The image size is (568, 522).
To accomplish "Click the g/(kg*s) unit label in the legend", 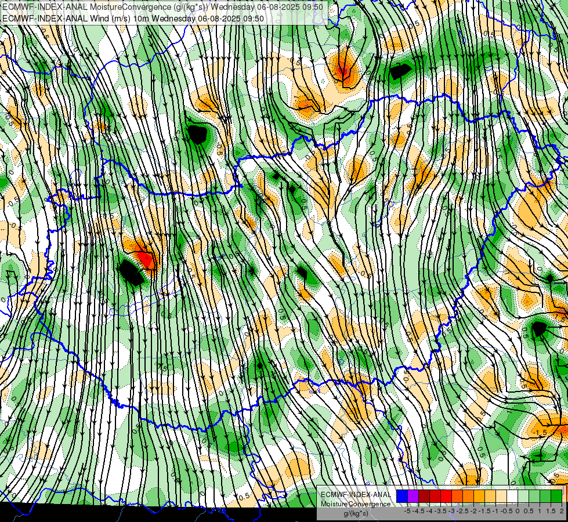I will (x=356, y=513).
